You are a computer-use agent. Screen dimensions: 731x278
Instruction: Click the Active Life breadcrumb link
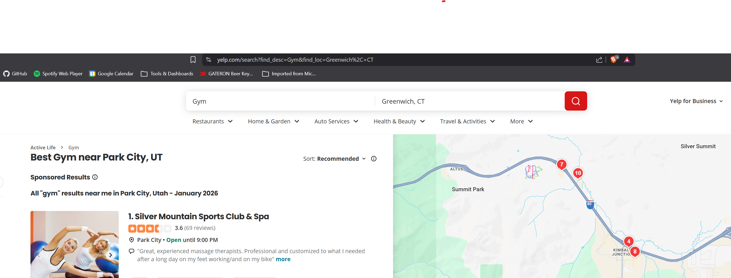pyautogui.click(x=43, y=148)
